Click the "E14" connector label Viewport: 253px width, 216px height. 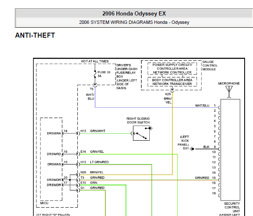(83, 152)
